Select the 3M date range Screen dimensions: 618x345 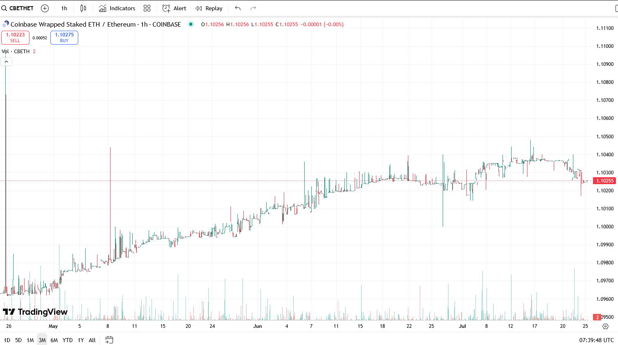tap(42, 340)
